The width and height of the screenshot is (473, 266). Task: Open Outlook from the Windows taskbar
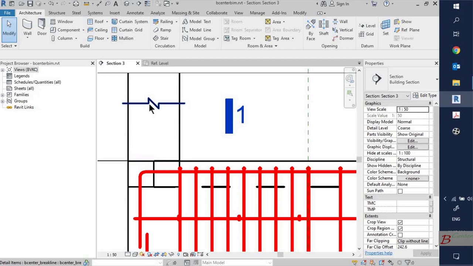click(x=456, y=66)
